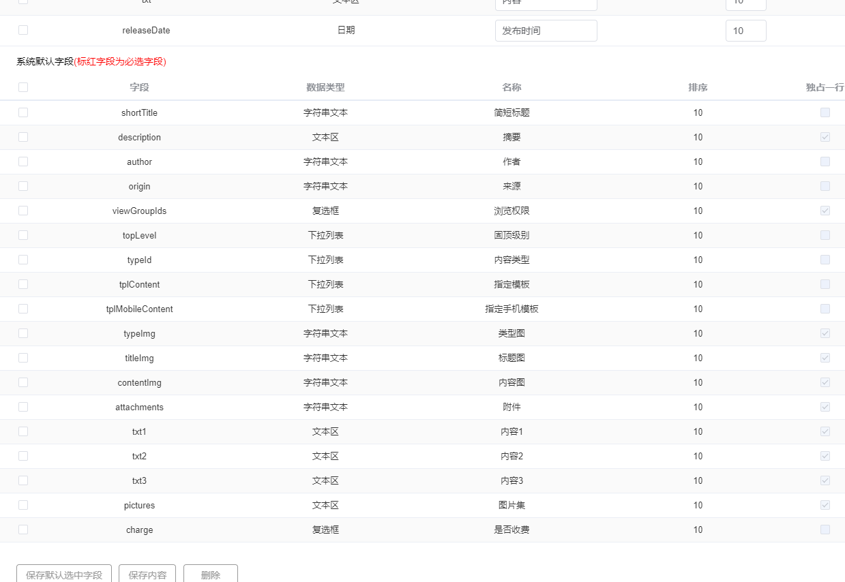
Task: Toggle 独占一行 checkbox for origin
Action: (x=825, y=186)
